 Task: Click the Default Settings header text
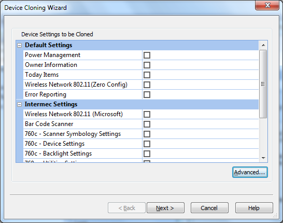click(x=48, y=45)
